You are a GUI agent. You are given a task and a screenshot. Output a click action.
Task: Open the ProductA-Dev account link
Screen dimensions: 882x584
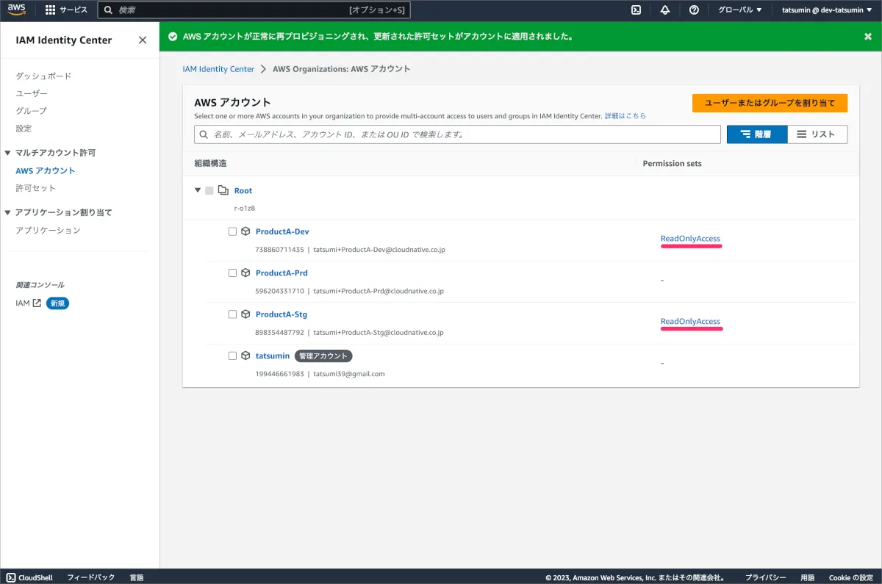click(x=282, y=231)
